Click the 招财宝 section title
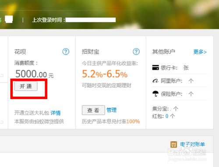219x167 pixels. click(x=91, y=51)
